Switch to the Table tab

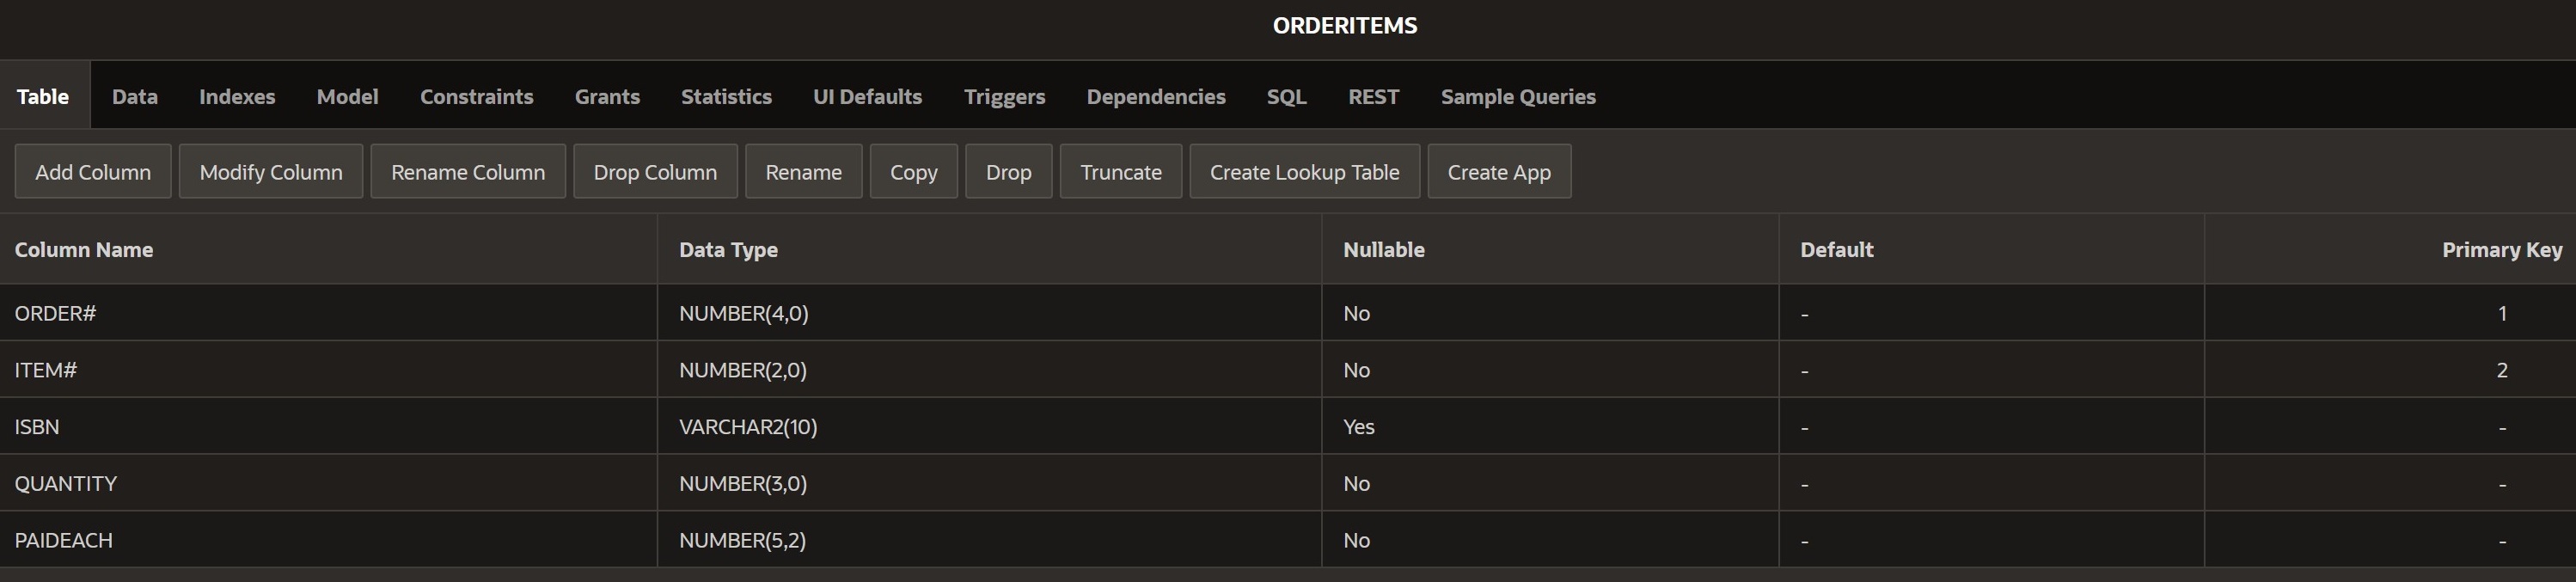pos(43,96)
